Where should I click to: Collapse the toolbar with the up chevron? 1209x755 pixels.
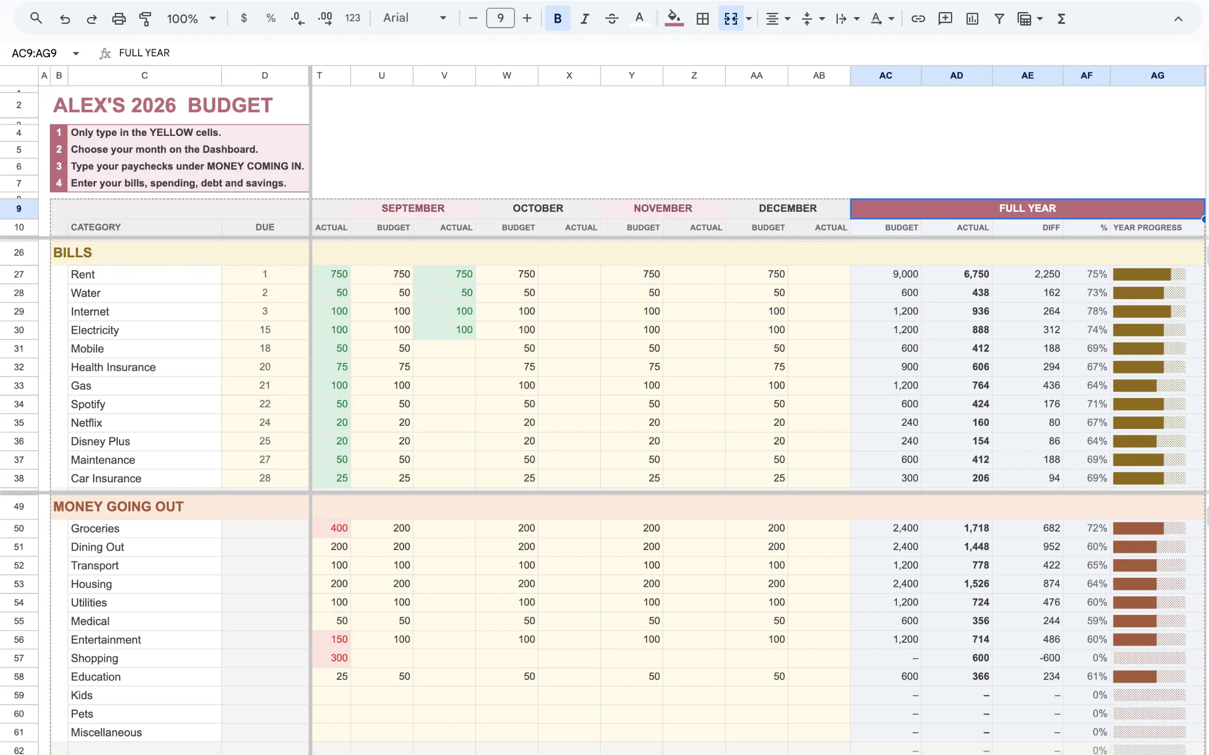1178,19
